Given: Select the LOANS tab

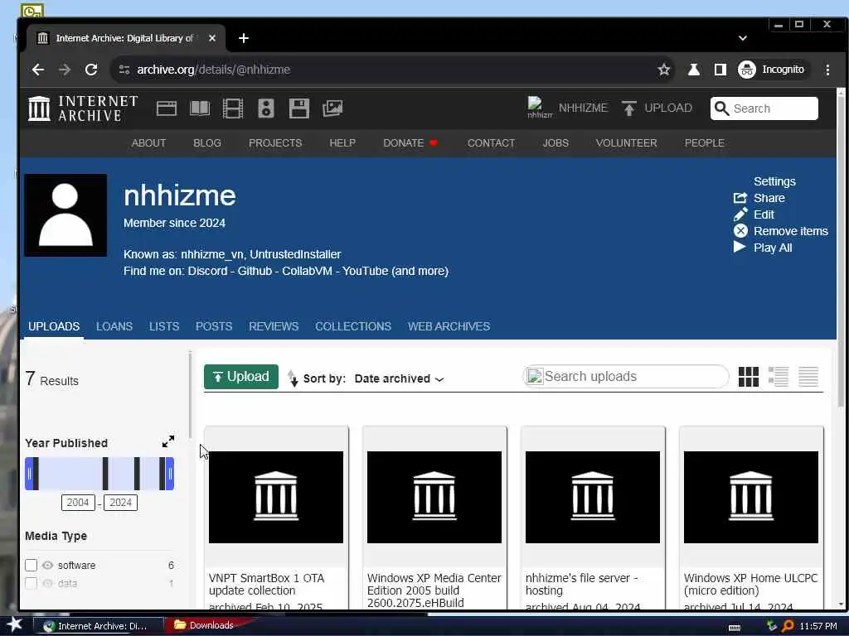Looking at the screenshot, I should [114, 326].
